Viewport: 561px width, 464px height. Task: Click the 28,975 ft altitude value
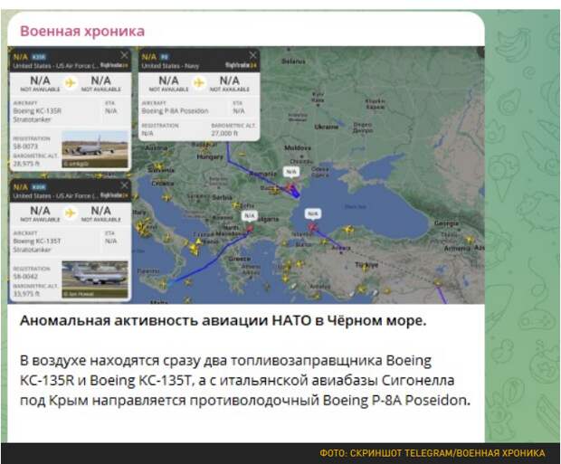[25, 164]
